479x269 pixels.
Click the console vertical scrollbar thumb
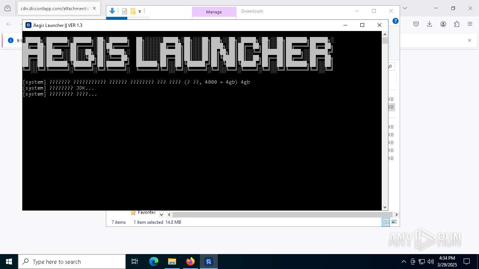[385, 40]
